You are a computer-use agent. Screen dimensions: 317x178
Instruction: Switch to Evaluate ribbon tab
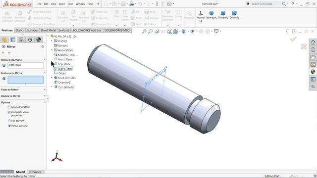click(64, 30)
